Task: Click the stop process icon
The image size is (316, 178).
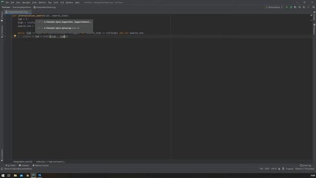Action: pos(308,7)
